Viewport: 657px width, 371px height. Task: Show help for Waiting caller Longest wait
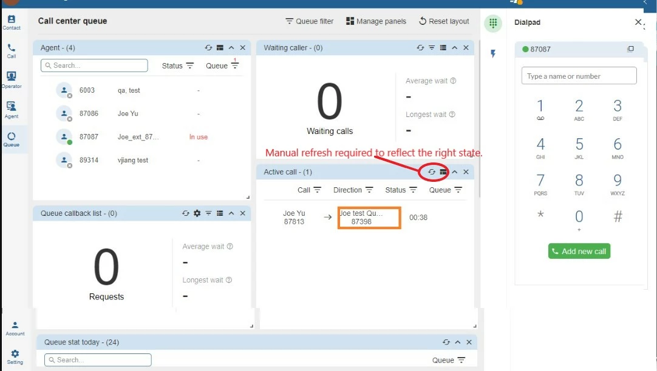point(452,114)
